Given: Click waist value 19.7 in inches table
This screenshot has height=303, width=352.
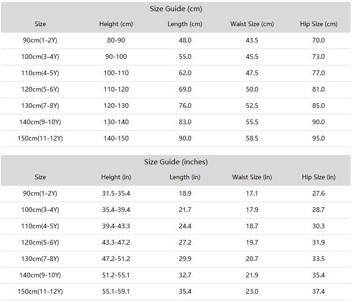Looking at the screenshot, I should pos(252,242).
